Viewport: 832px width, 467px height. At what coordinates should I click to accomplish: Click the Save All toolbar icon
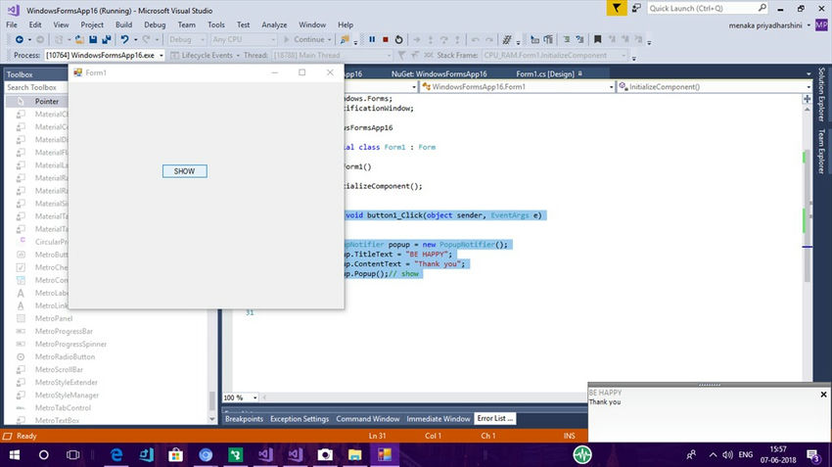tap(105, 40)
